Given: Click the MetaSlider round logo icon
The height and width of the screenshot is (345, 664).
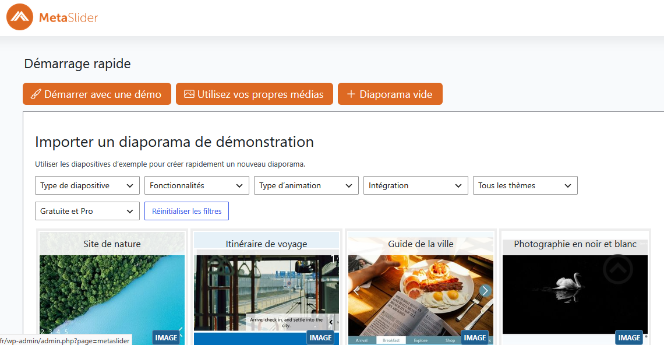Looking at the screenshot, I should coord(19,17).
